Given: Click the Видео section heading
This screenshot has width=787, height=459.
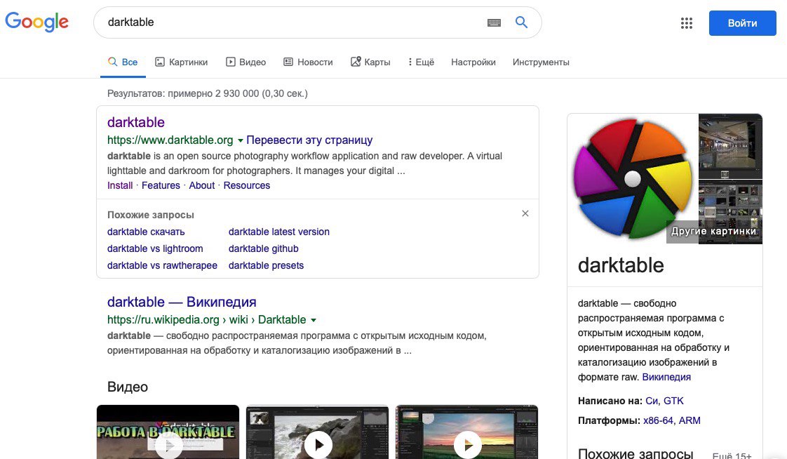Looking at the screenshot, I should [128, 387].
